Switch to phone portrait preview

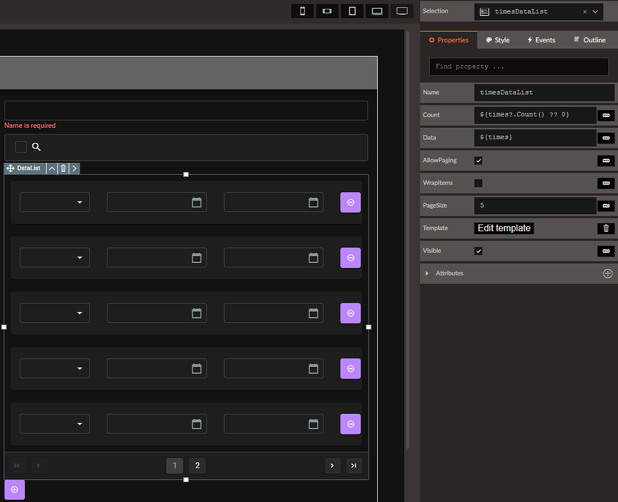(x=302, y=11)
